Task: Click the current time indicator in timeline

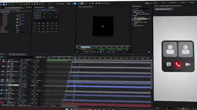Action: pos(75,58)
